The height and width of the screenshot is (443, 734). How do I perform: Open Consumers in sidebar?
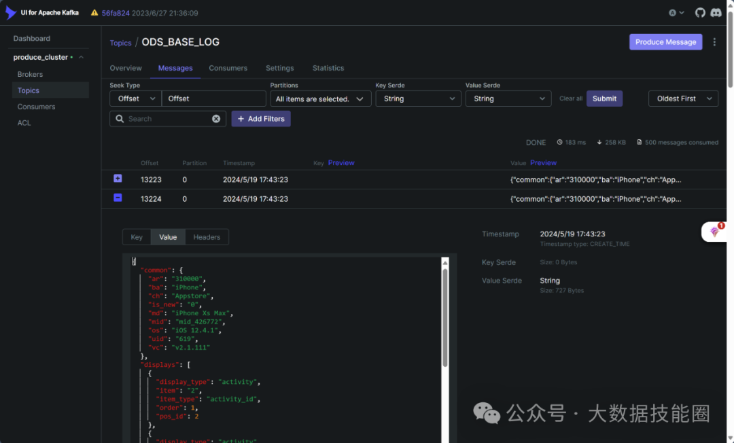[x=36, y=107]
